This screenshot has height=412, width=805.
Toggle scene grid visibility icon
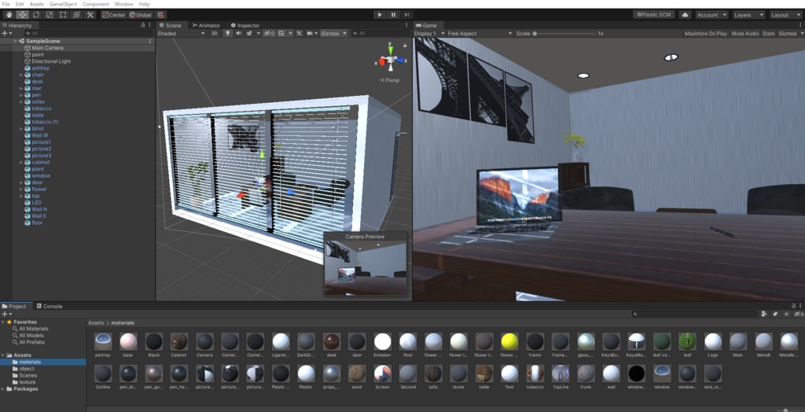281,33
